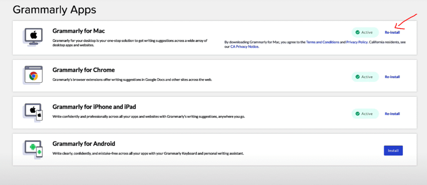The height and width of the screenshot is (185, 427).
Task: Click the Grammarly for Android description text
Action: coord(148,153)
